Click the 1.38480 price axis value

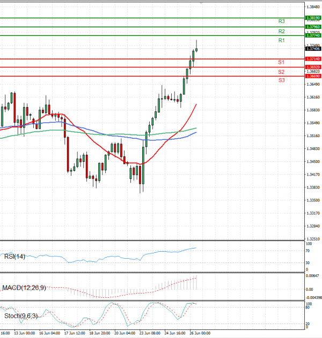[x=313, y=7]
